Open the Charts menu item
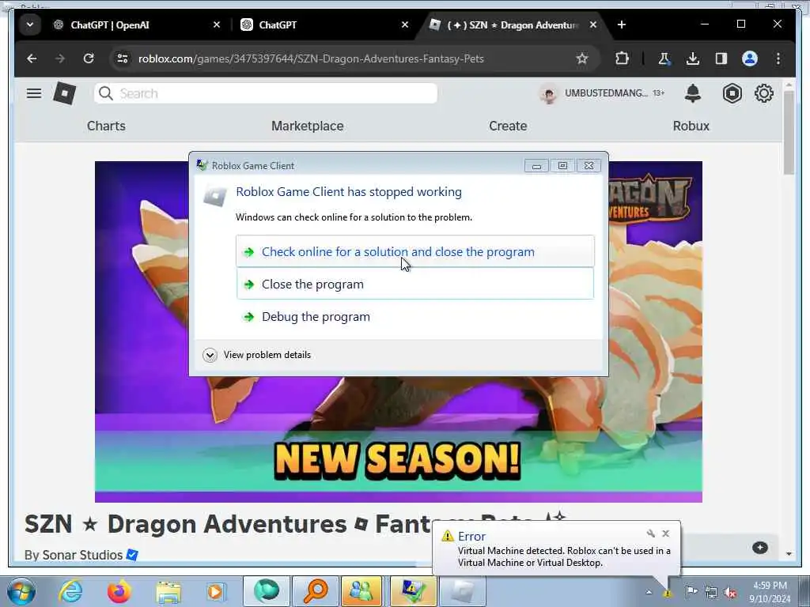Viewport: 810px width, 607px height. point(106,126)
